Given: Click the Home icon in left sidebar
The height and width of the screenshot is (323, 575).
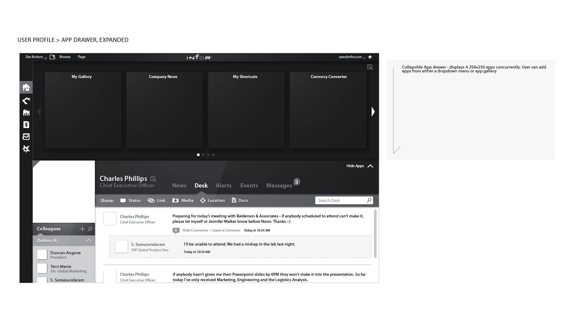Looking at the screenshot, I should (26, 87).
